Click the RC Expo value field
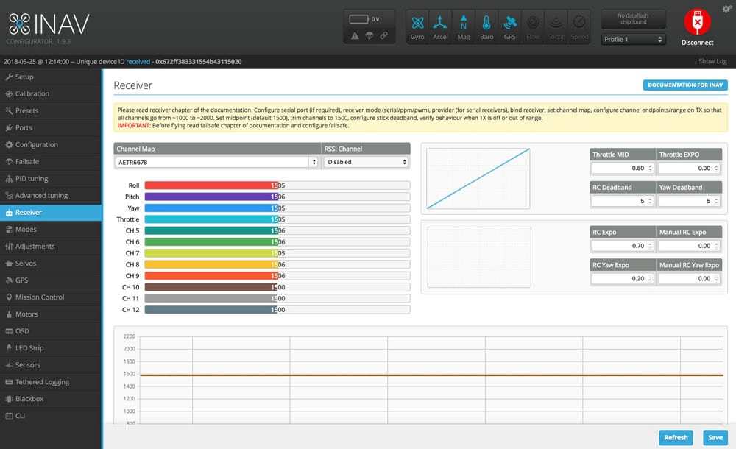The image size is (736, 449). 623,246
